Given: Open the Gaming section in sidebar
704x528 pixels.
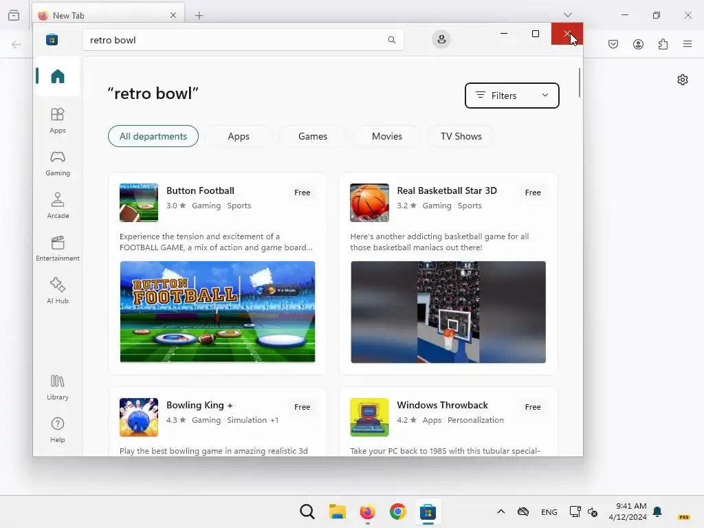Looking at the screenshot, I should 58,163.
